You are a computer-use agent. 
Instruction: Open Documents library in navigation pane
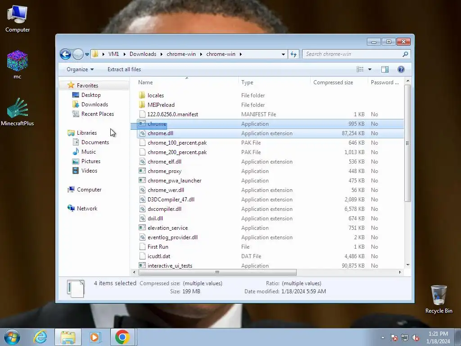pos(95,142)
